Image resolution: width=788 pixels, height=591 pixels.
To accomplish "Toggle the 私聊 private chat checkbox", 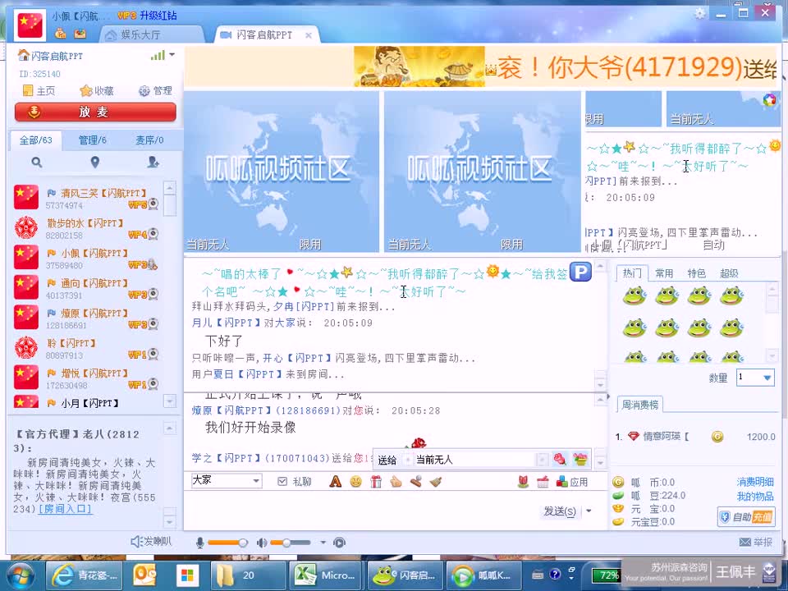I will [282, 482].
